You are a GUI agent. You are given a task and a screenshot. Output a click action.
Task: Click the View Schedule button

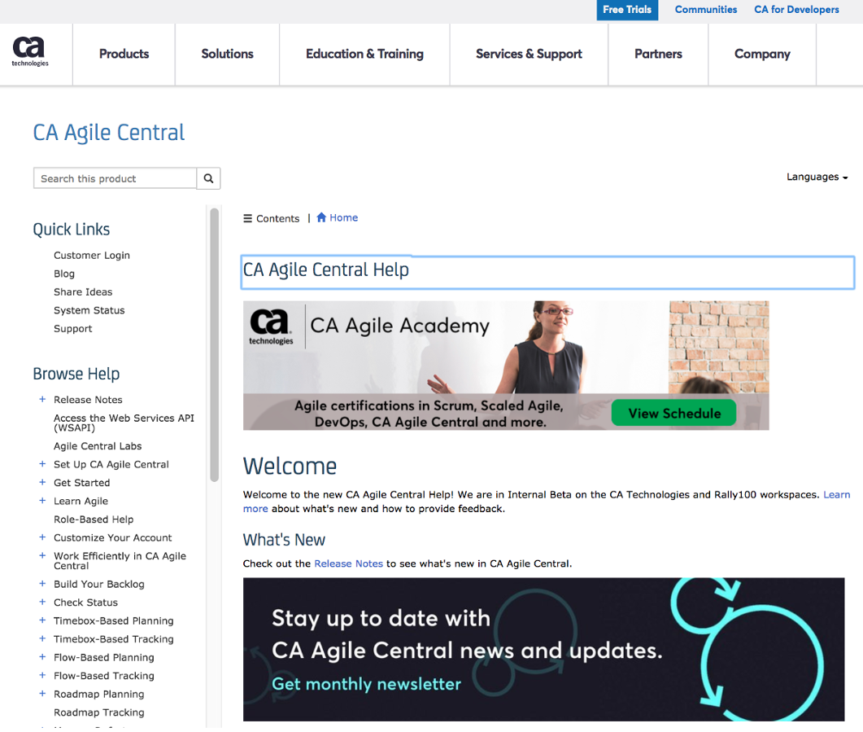click(x=673, y=413)
